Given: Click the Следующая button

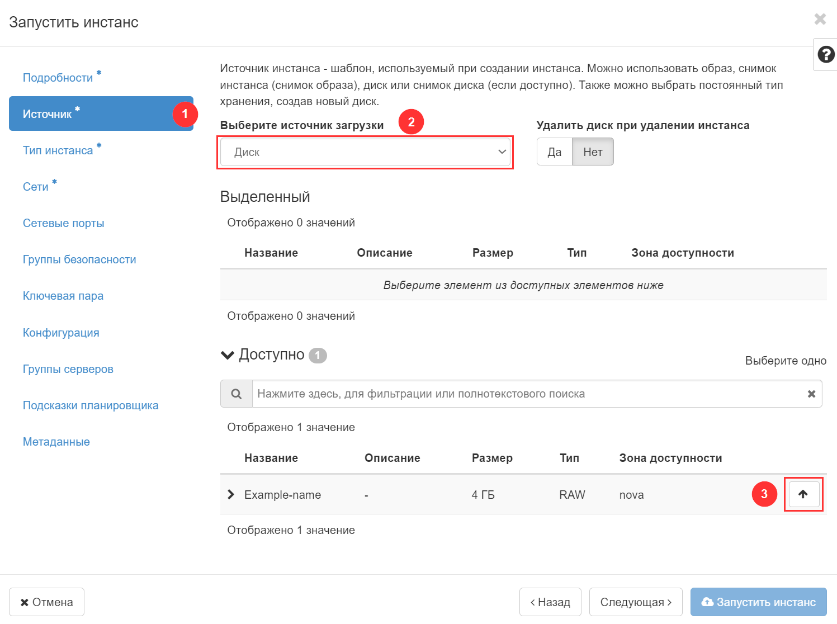Looking at the screenshot, I should coord(635,602).
